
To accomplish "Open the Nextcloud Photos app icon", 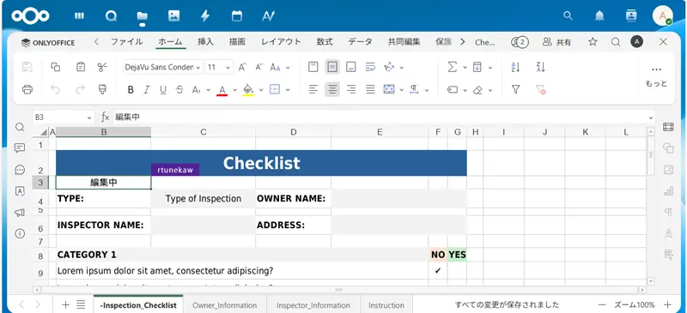I will pyautogui.click(x=174, y=16).
